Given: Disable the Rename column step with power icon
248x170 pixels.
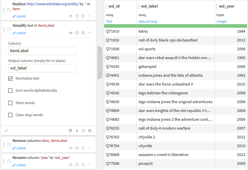Looking at the screenshot, I should pyautogui.click(x=77, y=165).
